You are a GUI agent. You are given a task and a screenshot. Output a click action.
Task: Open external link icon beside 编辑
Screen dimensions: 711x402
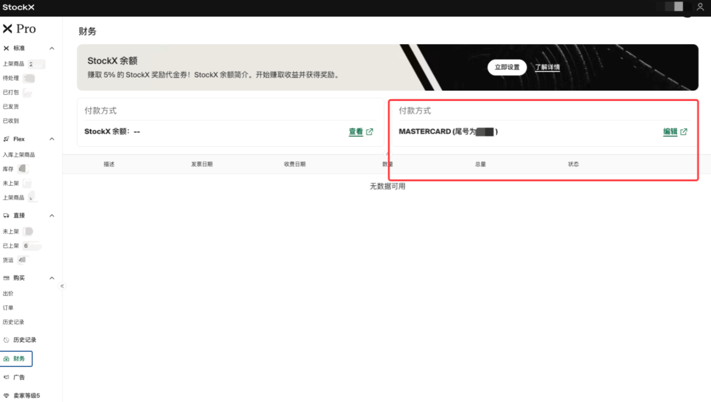[x=683, y=132]
